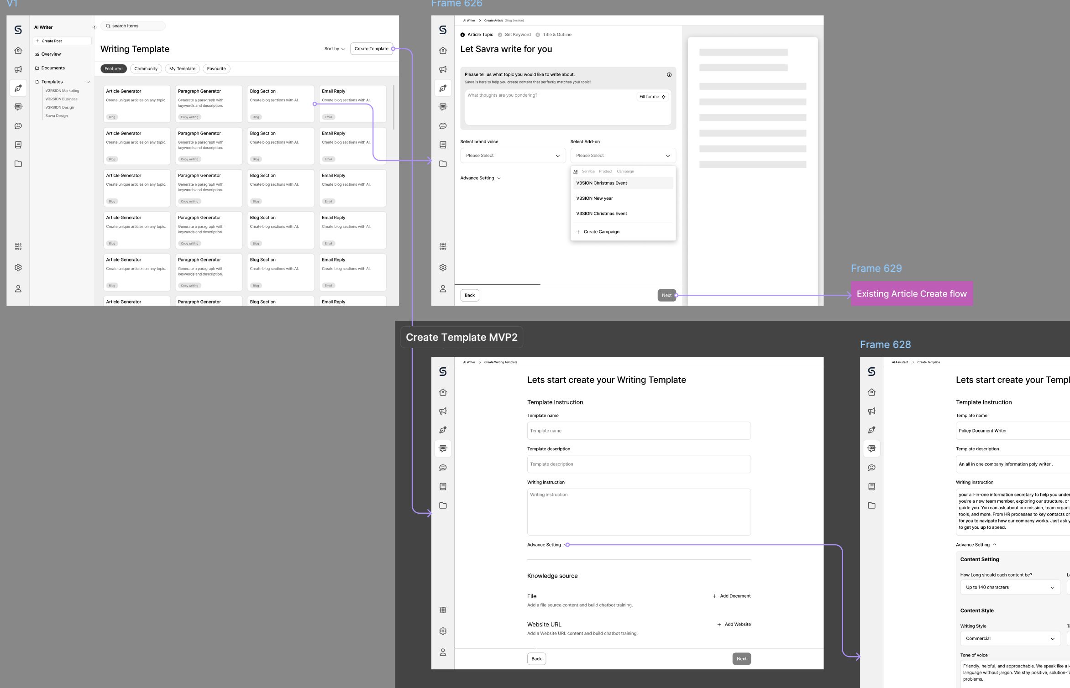1070x688 pixels.
Task: Open the Sort by dropdown
Action: [335, 49]
